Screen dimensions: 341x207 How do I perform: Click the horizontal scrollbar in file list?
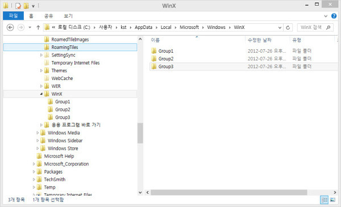[229, 192]
